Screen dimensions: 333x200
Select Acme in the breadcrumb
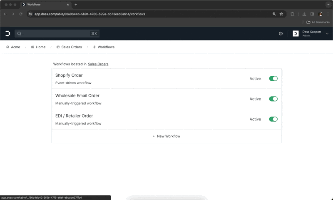pyautogui.click(x=13, y=47)
